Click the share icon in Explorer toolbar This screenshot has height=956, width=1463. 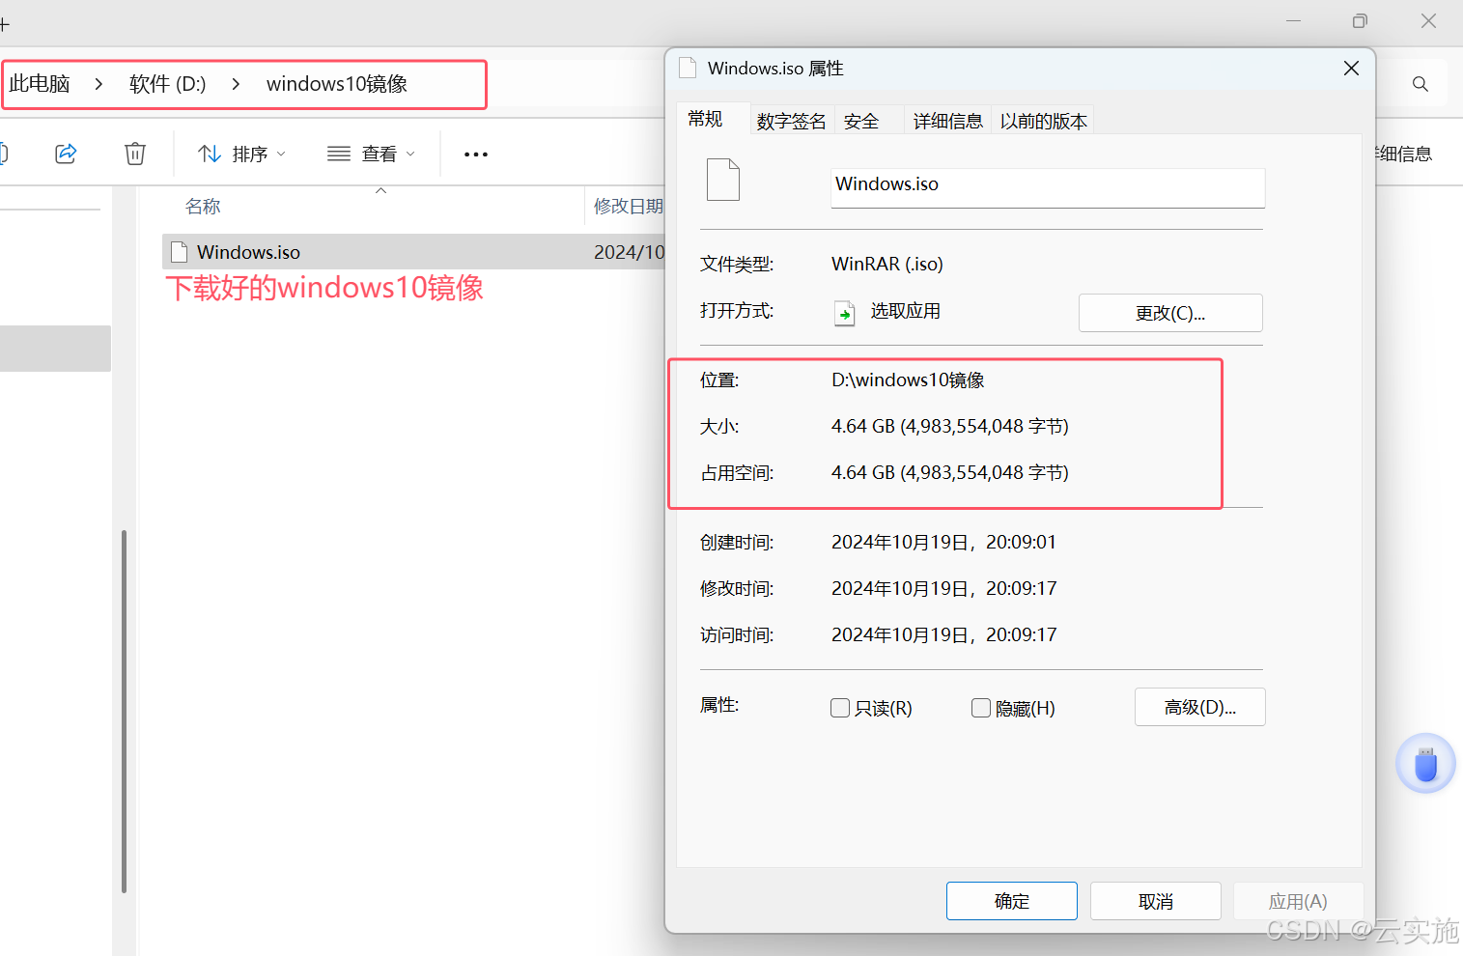coord(66,154)
